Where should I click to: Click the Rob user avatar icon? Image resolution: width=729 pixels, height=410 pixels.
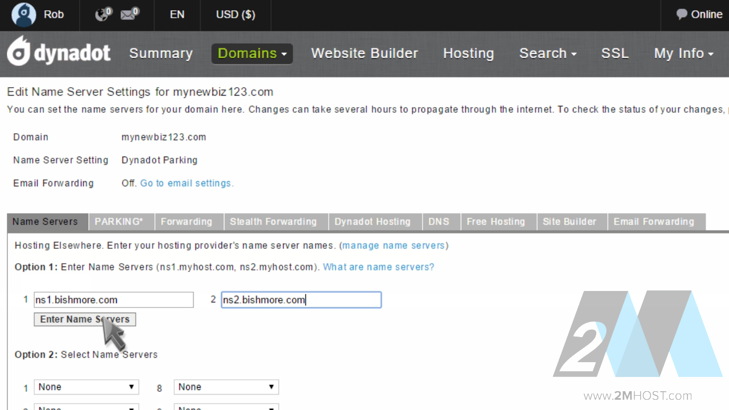coord(23,15)
